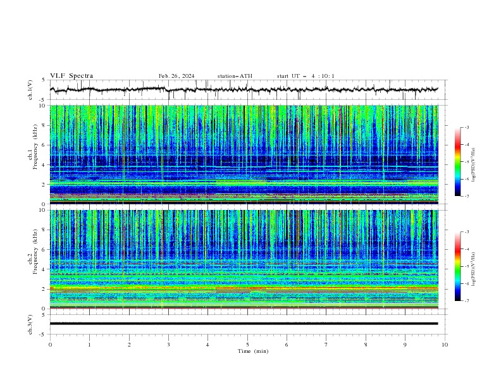Click the time axis tick label "3"

[168, 345]
